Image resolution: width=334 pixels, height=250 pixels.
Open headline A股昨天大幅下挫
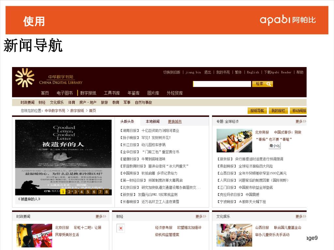click(252, 202)
